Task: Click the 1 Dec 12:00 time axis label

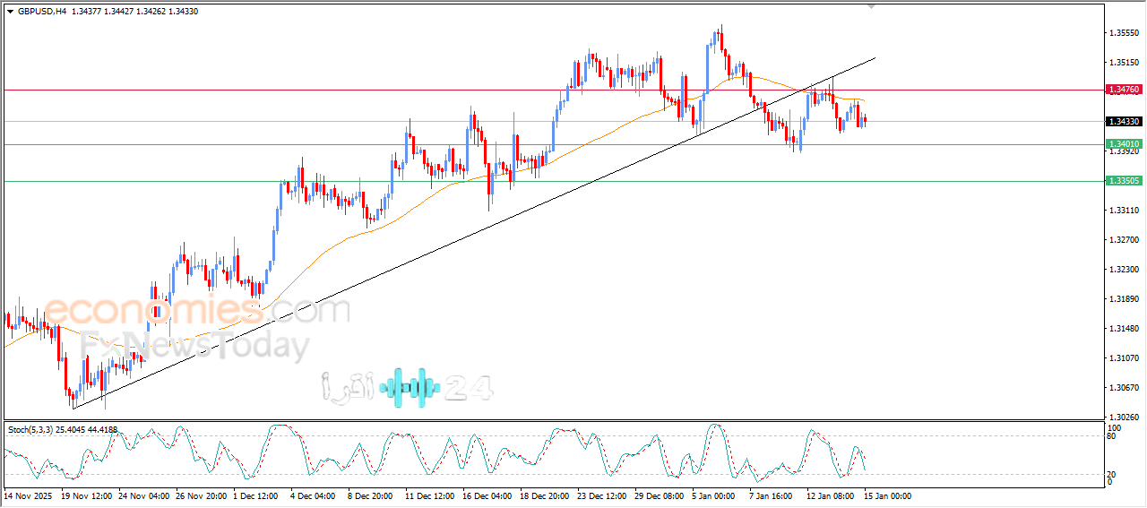Action: pos(257,495)
